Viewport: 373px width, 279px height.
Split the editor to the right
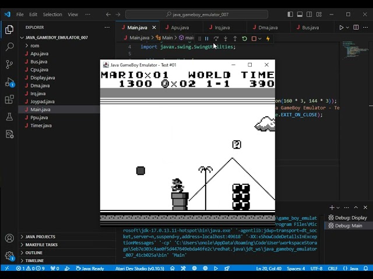[x=356, y=27]
